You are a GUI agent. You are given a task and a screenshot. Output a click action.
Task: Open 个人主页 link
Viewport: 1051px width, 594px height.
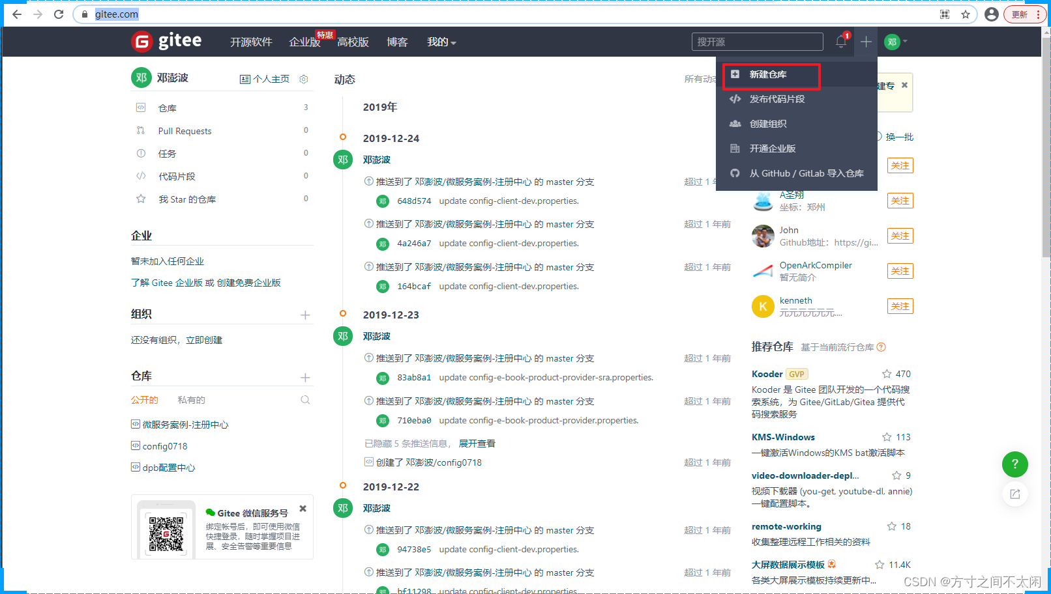[265, 79]
